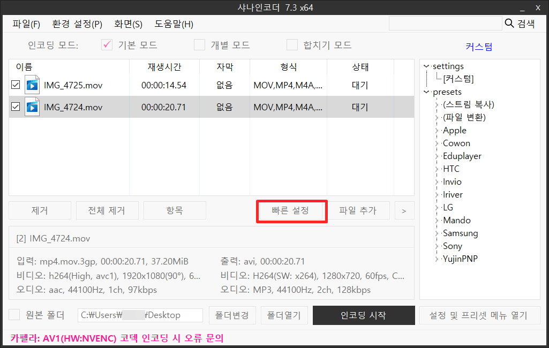This screenshot has width=549, height=348.
Task: Expand the Samsung preset group
Action: (x=437, y=233)
